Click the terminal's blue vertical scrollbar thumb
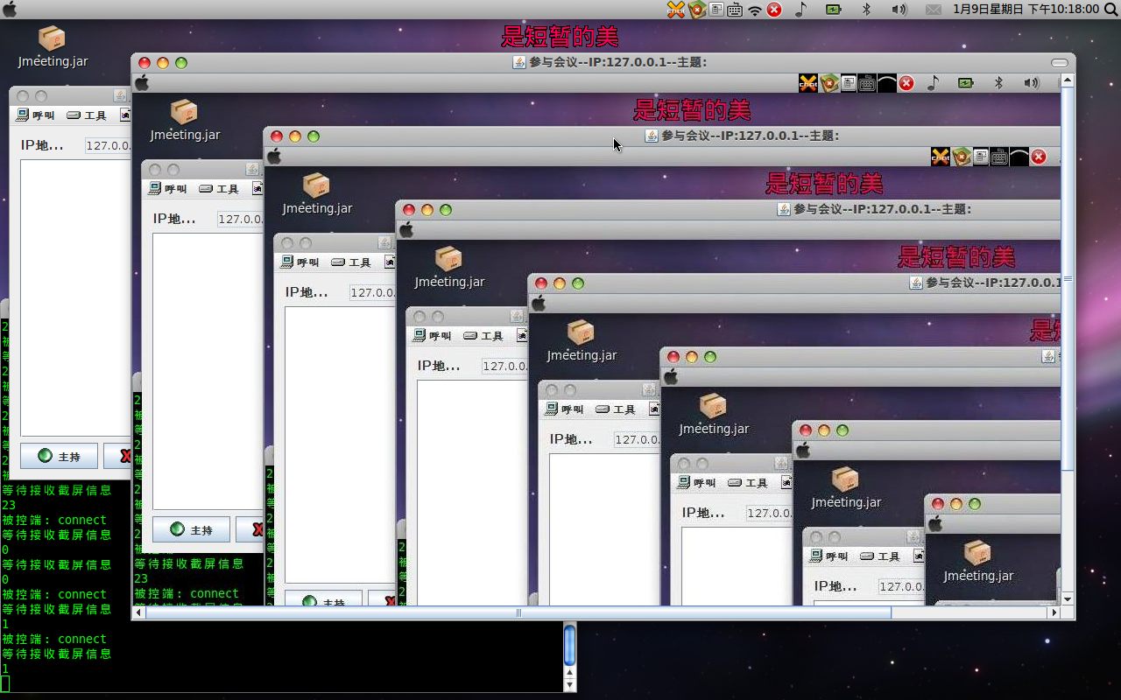 pos(569,645)
